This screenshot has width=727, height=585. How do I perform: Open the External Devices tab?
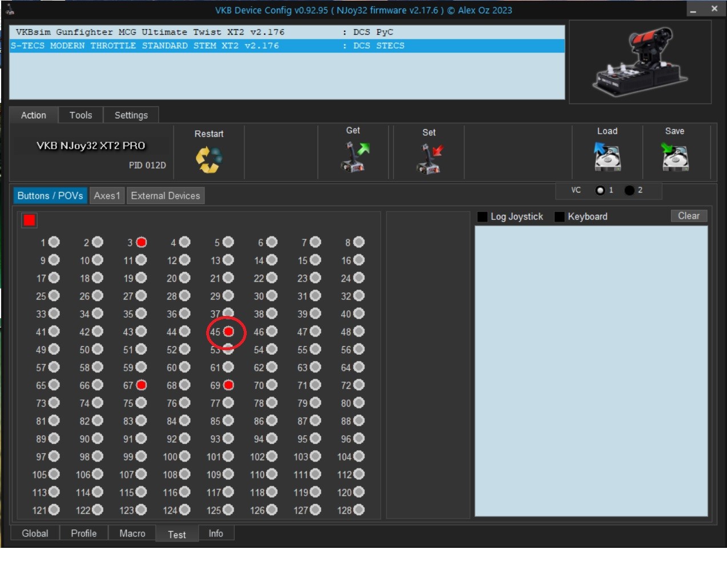point(166,195)
